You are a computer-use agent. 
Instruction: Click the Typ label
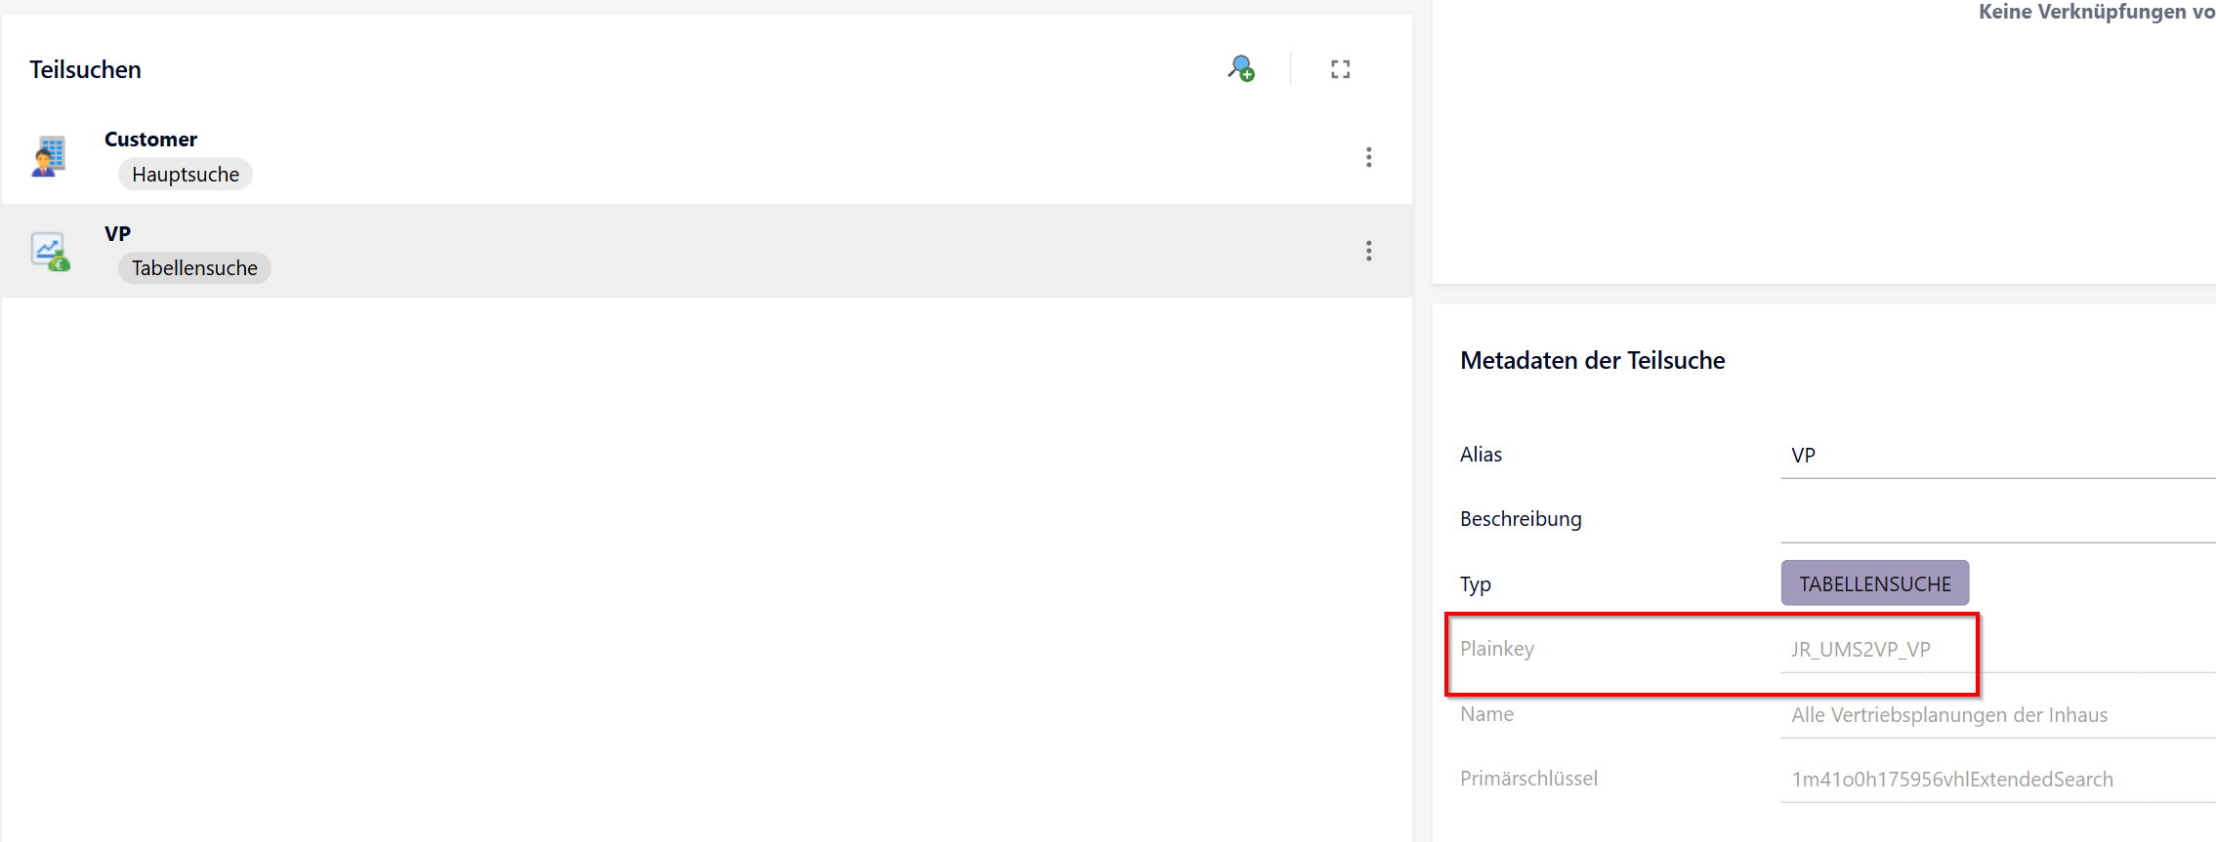1476,584
